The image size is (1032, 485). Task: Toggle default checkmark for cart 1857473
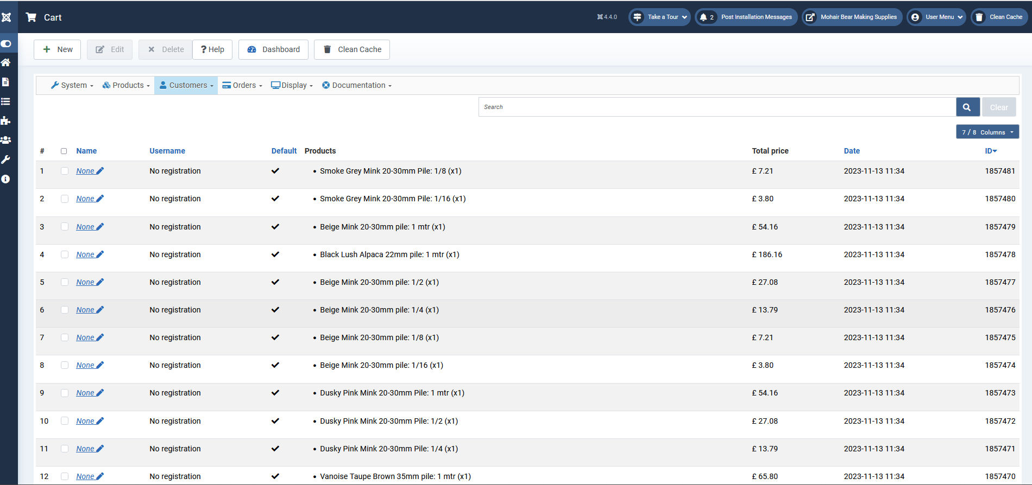(275, 393)
